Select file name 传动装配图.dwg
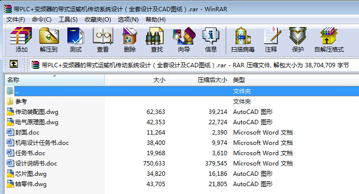 click(36, 112)
